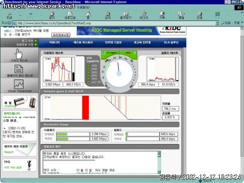Select the 460,2 KB/s download value
This screenshot has width=244, height=183.
click(73, 84)
